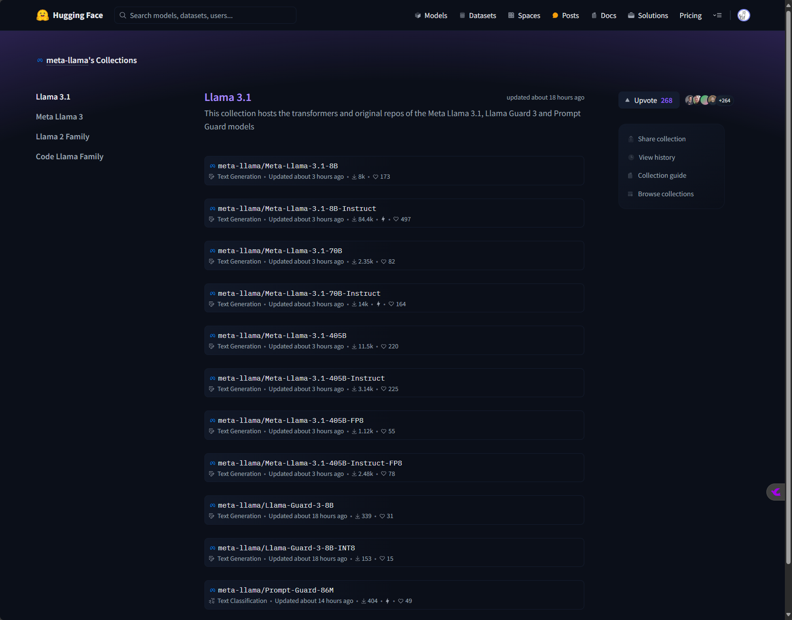Click the download icon on Meta-Llama-3.1-8B row

[x=354, y=177]
